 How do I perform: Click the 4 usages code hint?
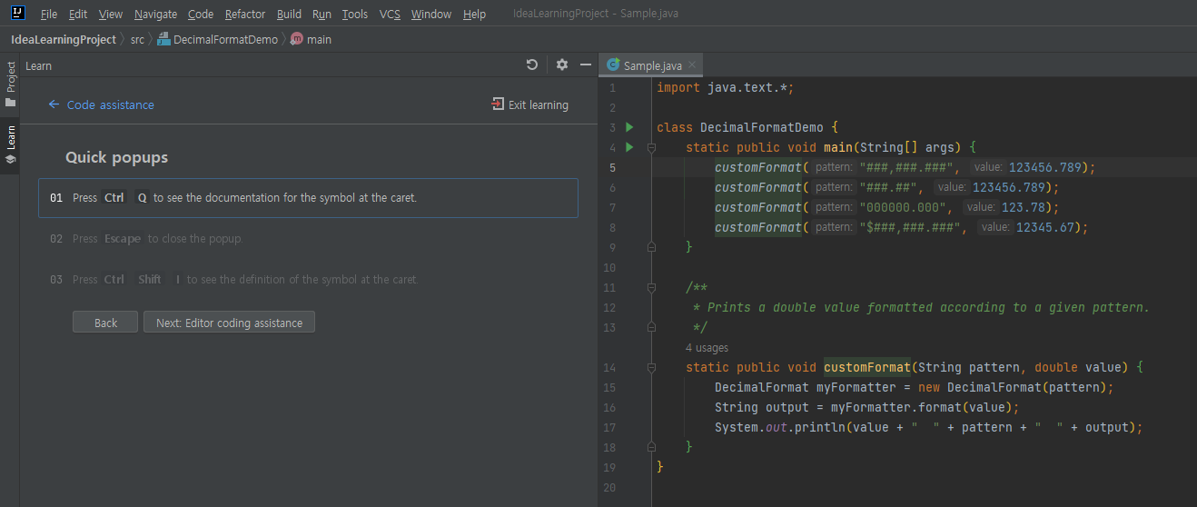[707, 348]
